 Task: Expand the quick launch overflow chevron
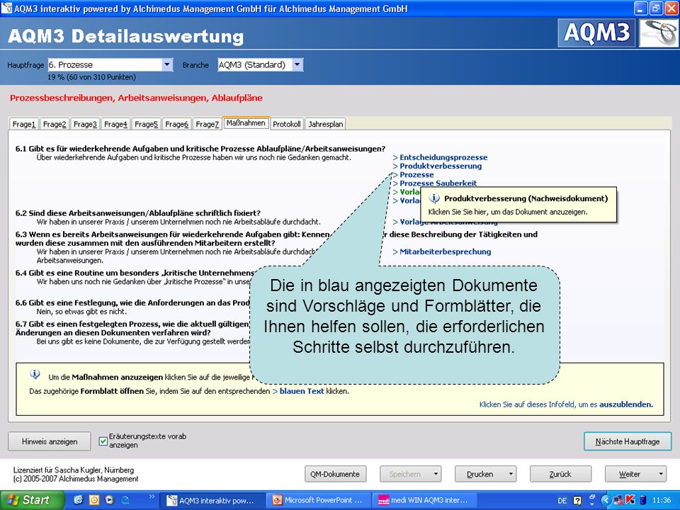click(152, 497)
